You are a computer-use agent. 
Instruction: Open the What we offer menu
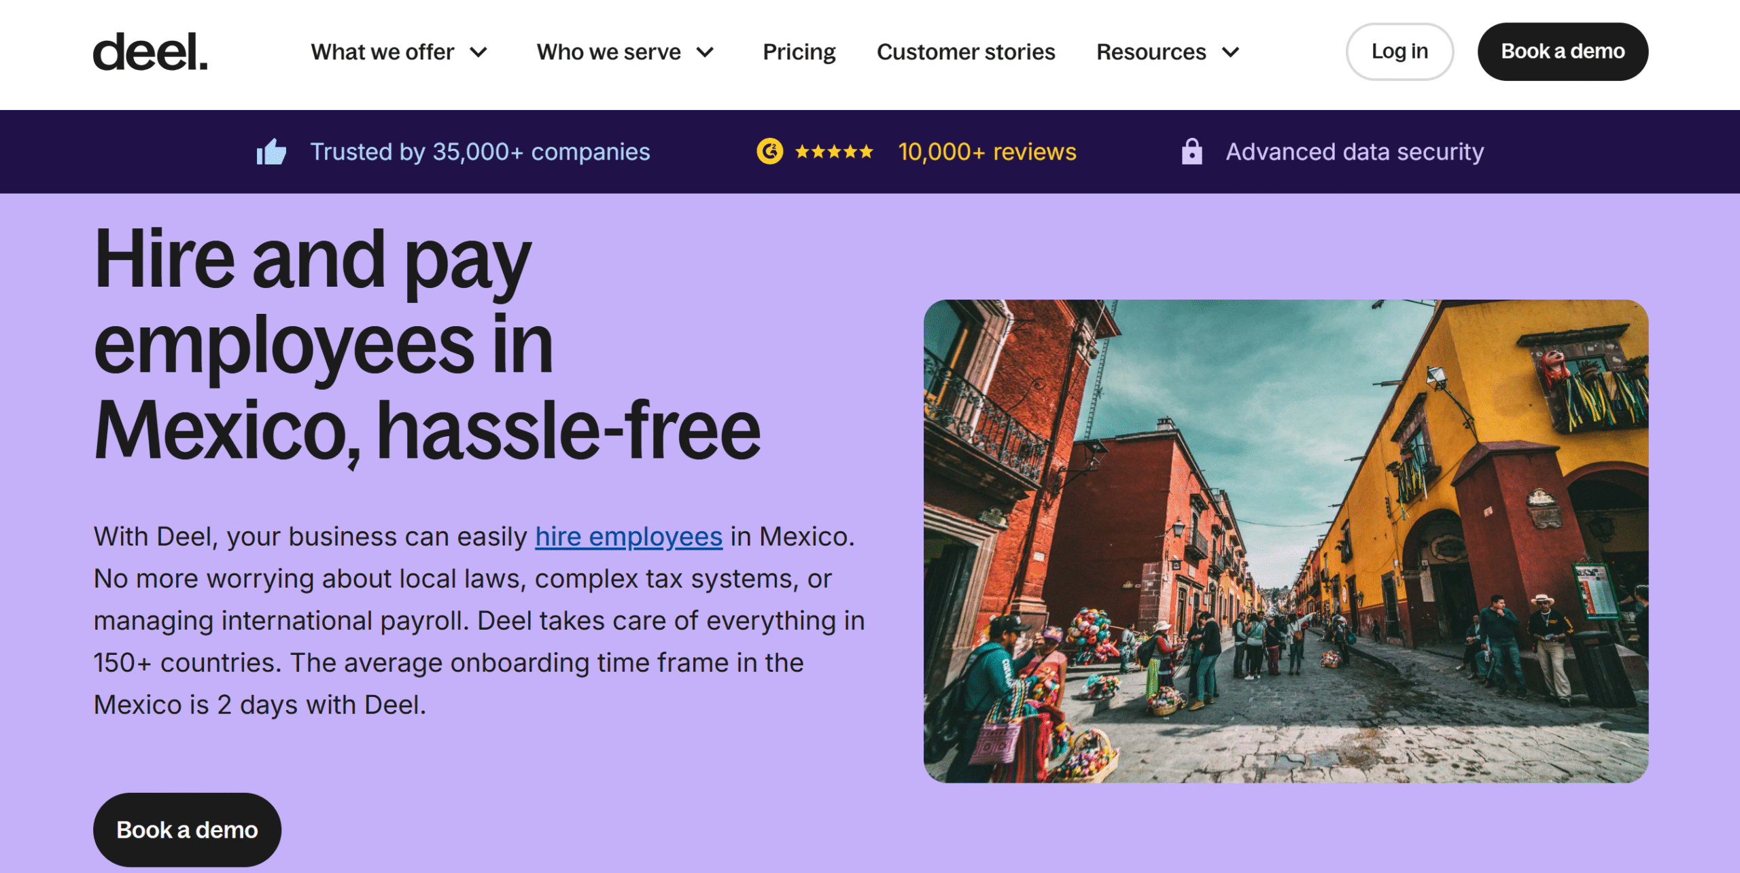(383, 52)
